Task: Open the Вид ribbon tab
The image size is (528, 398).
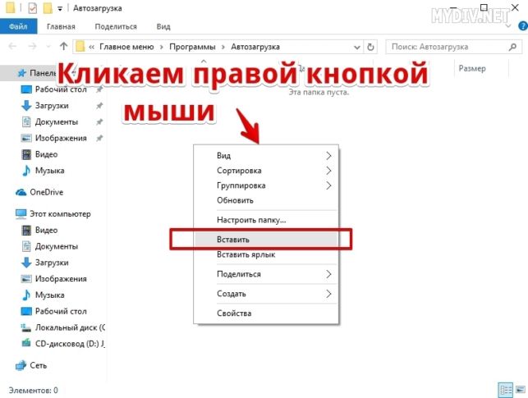Action: [163, 26]
